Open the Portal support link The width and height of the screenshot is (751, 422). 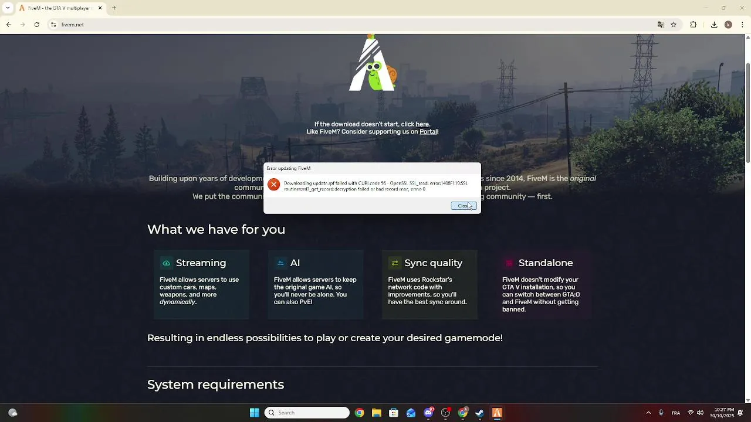[428, 132]
